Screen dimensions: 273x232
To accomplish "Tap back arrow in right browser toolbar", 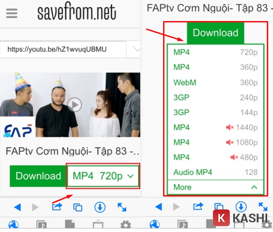I will point(158,207).
